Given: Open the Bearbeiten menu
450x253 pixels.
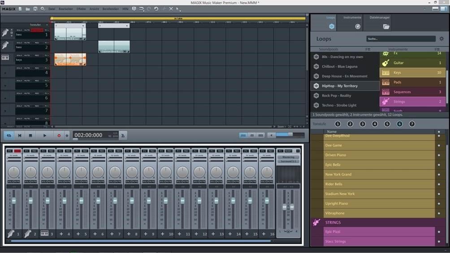Looking at the screenshot, I should (66, 9).
